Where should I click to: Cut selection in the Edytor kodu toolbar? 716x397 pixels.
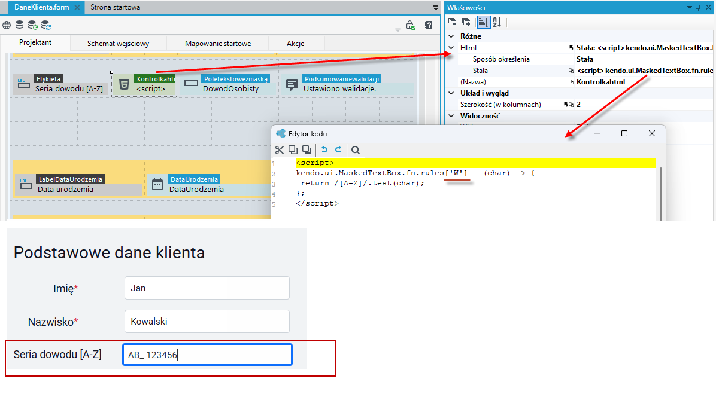coord(280,150)
